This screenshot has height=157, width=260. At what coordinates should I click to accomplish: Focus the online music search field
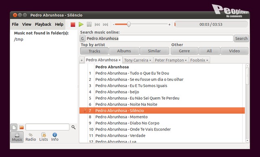click(x=159, y=39)
